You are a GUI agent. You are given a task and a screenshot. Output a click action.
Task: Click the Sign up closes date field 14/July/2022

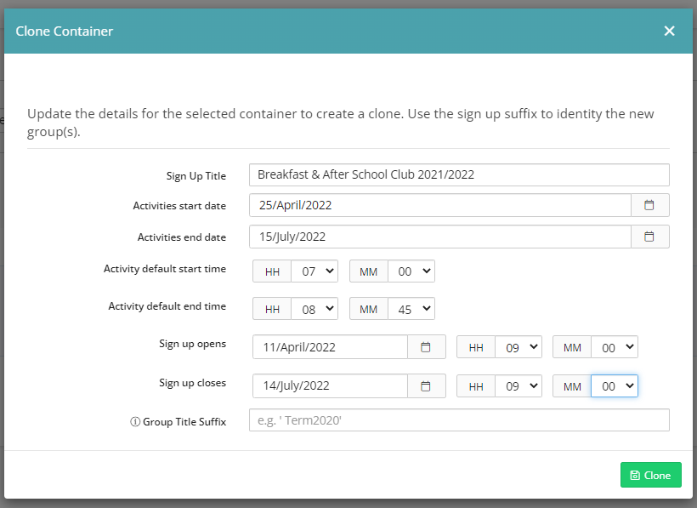click(331, 386)
